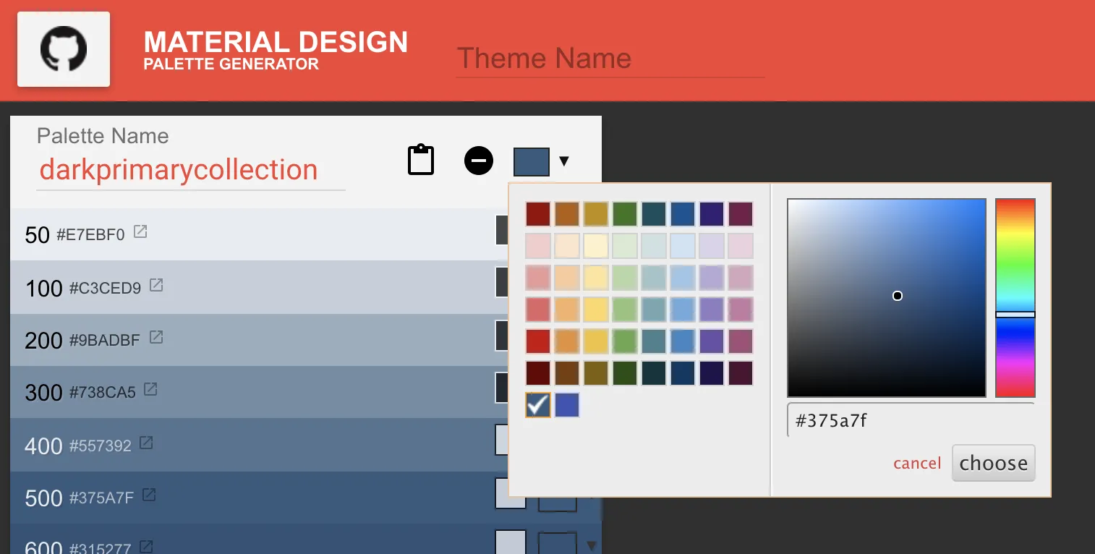Click the light swatch on the 500 row
Screen dimensions: 1095x554
pyautogui.click(x=511, y=493)
